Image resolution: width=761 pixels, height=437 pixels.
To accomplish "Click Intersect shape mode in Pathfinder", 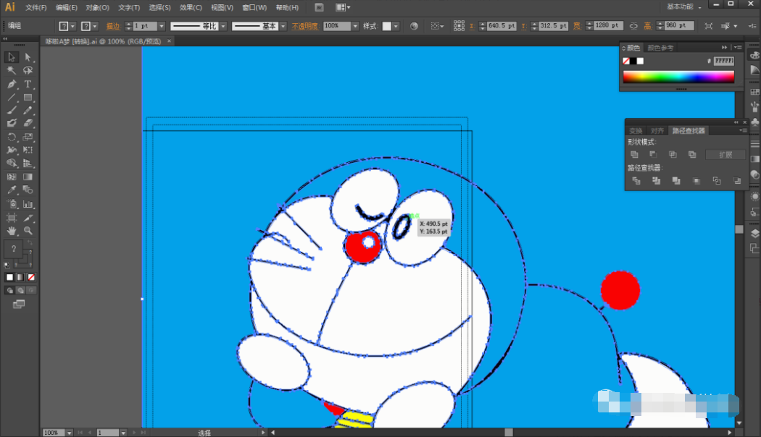I will pyautogui.click(x=673, y=155).
